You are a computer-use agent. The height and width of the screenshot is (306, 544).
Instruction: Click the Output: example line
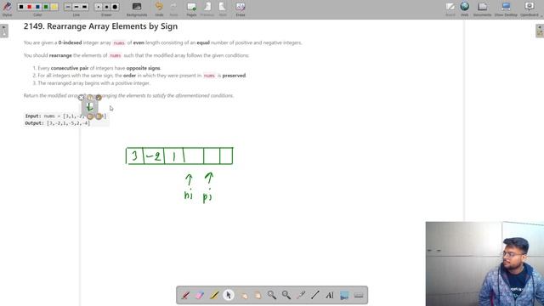pos(58,123)
